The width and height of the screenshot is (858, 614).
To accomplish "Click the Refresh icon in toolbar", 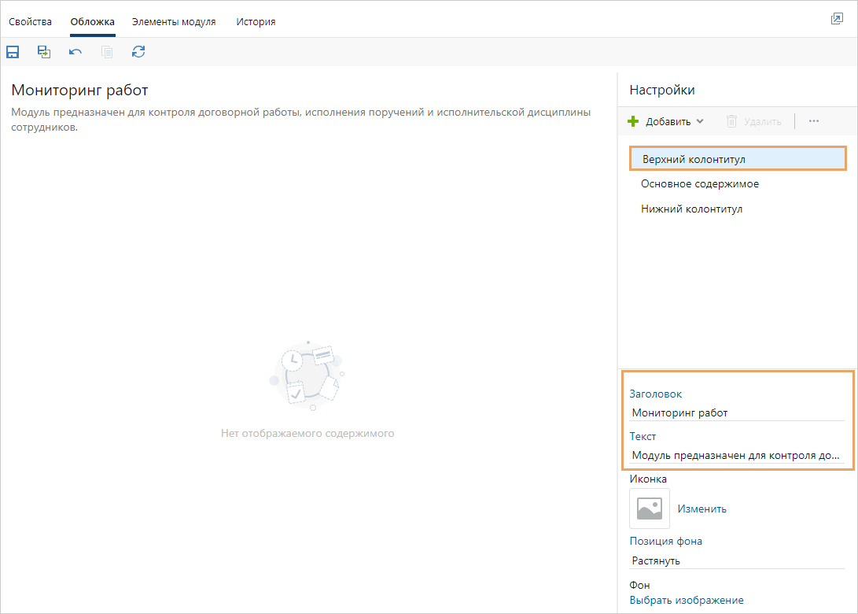I will click(138, 52).
